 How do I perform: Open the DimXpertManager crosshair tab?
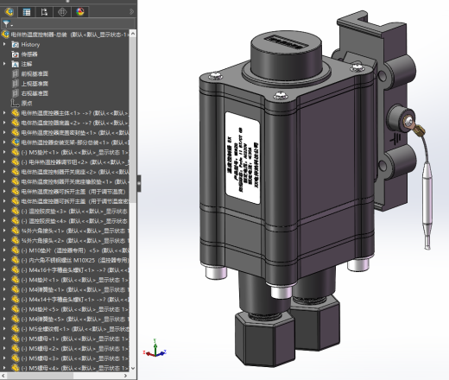tap(62, 12)
